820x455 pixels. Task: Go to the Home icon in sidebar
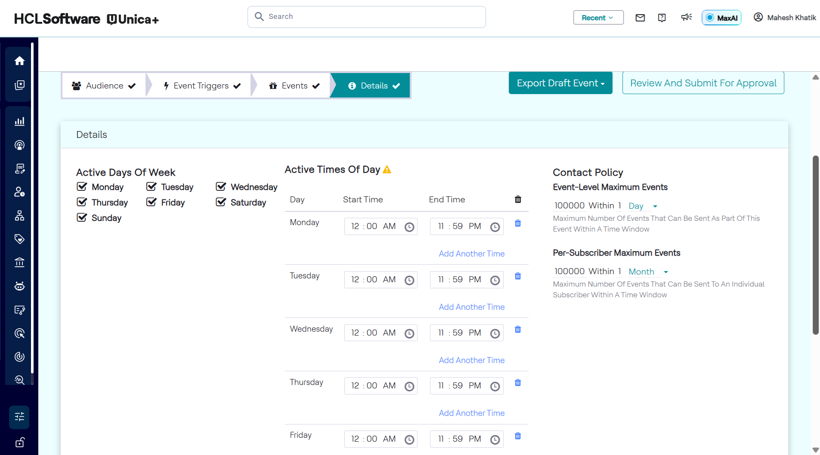click(x=19, y=61)
